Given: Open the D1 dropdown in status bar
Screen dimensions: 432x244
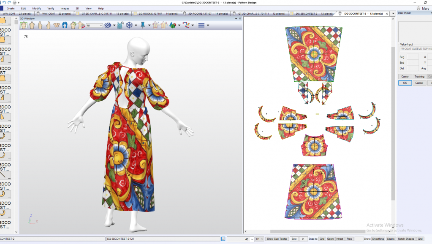Looking at the screenshot, I should (x=259, y=239).
